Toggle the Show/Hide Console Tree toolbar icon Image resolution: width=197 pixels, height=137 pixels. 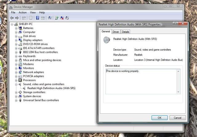point(24,18)
